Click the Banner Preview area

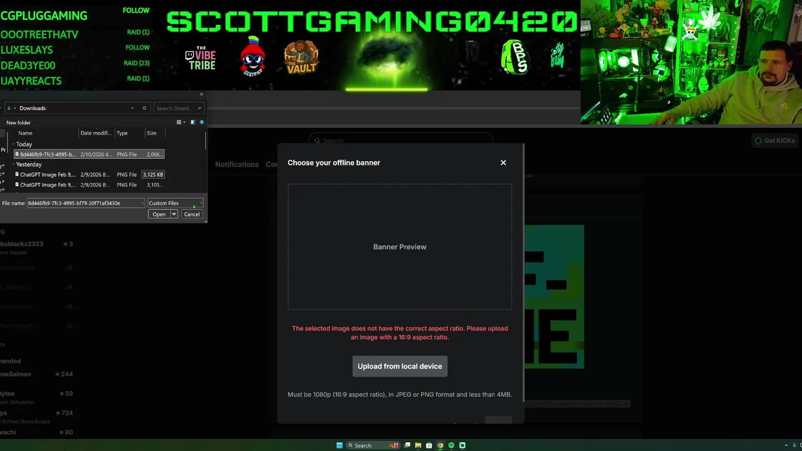(x=400, y=247)
